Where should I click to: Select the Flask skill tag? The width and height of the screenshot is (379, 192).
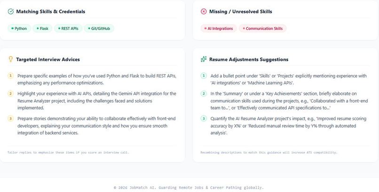pos(42,29)
